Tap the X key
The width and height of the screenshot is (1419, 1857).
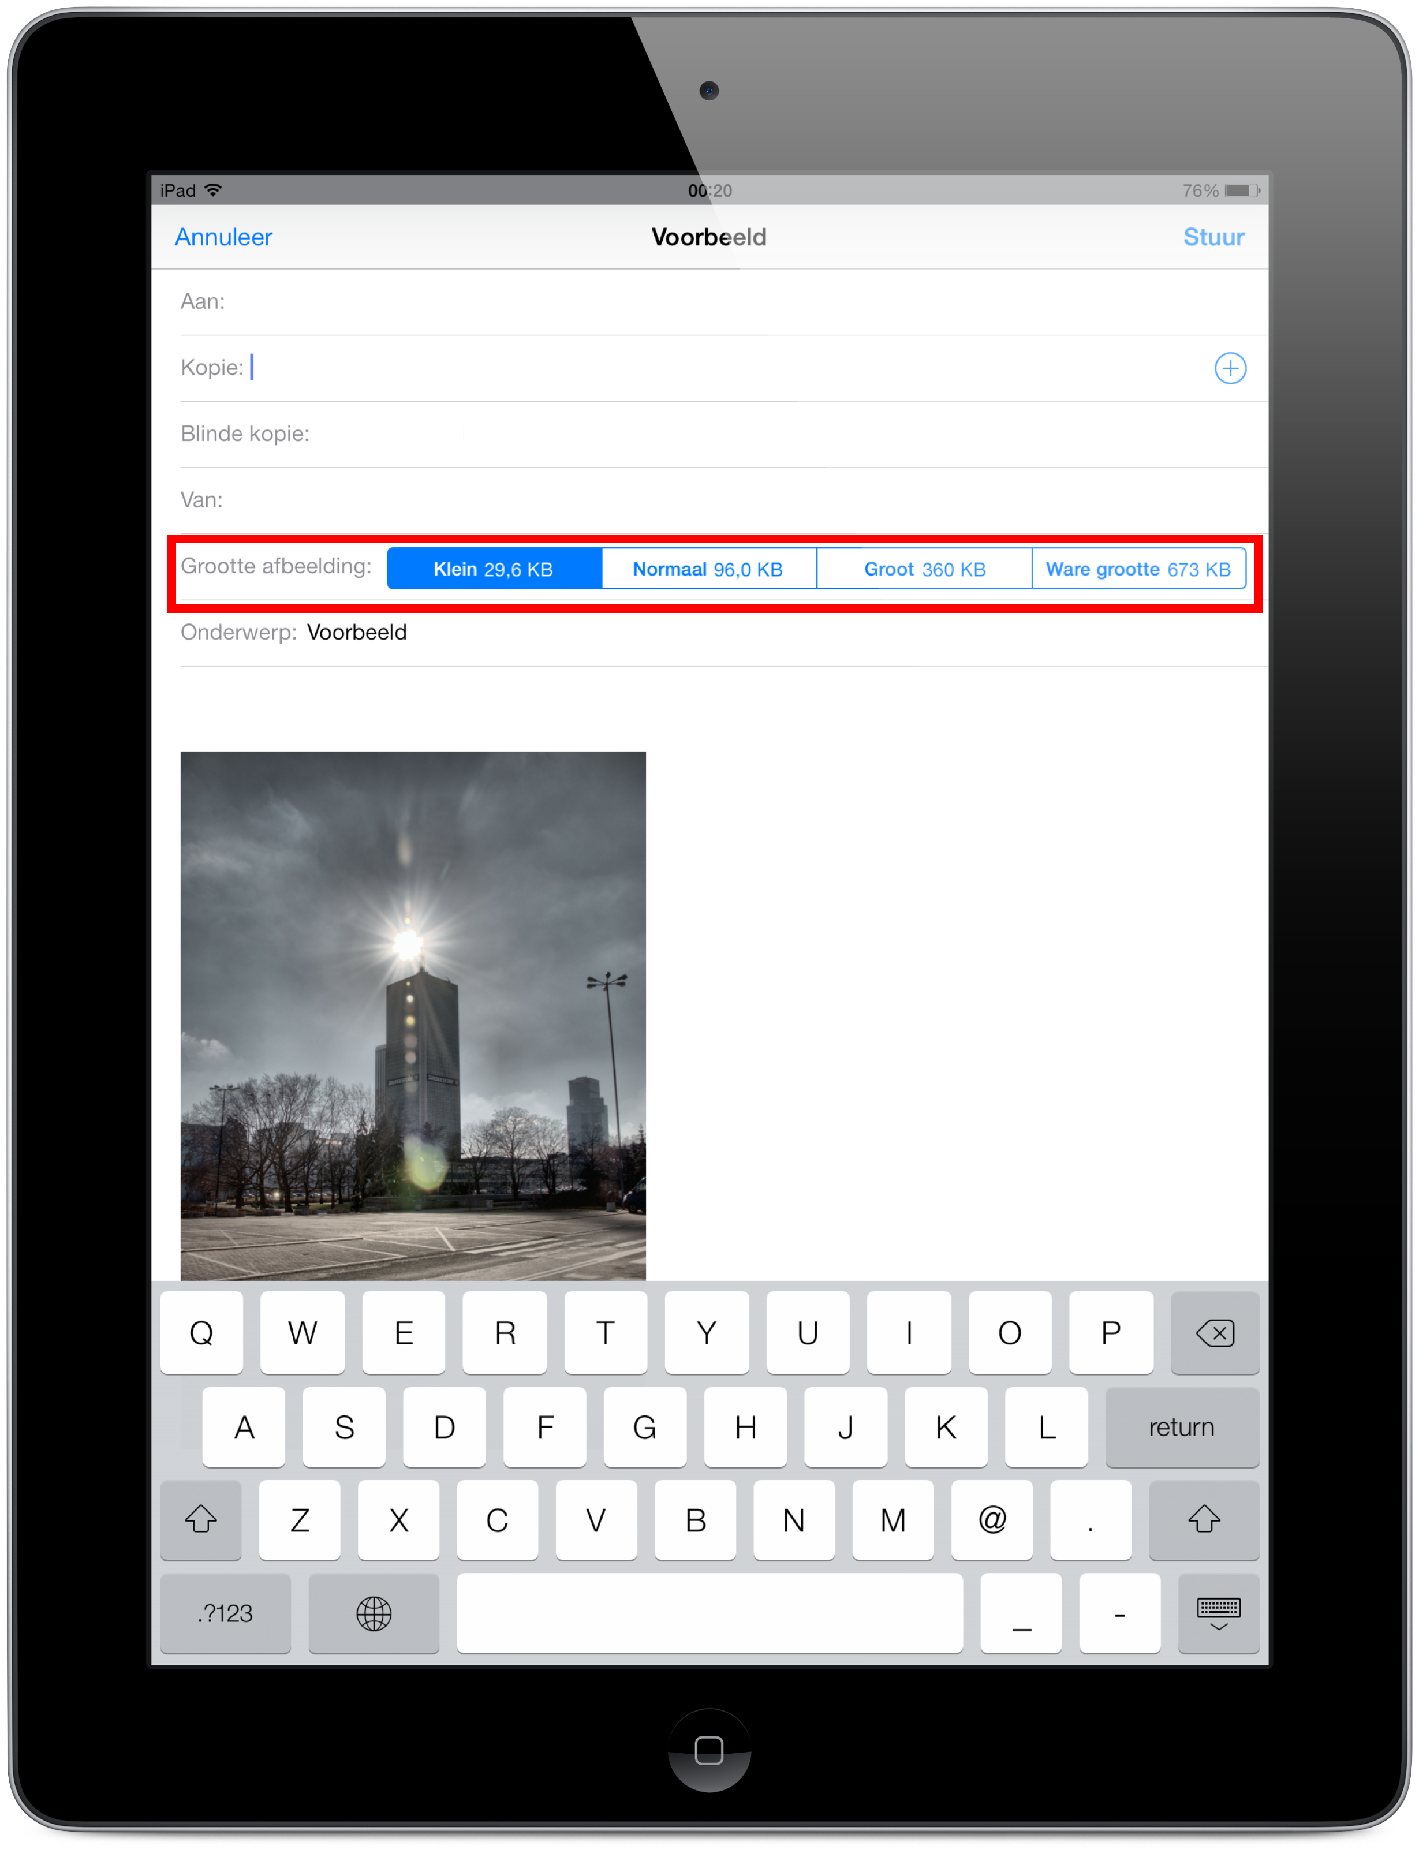tap(399, 1519)
